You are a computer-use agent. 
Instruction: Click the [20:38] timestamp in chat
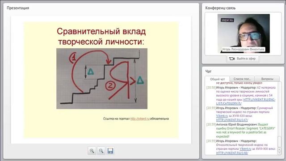(x=211, y=88)
